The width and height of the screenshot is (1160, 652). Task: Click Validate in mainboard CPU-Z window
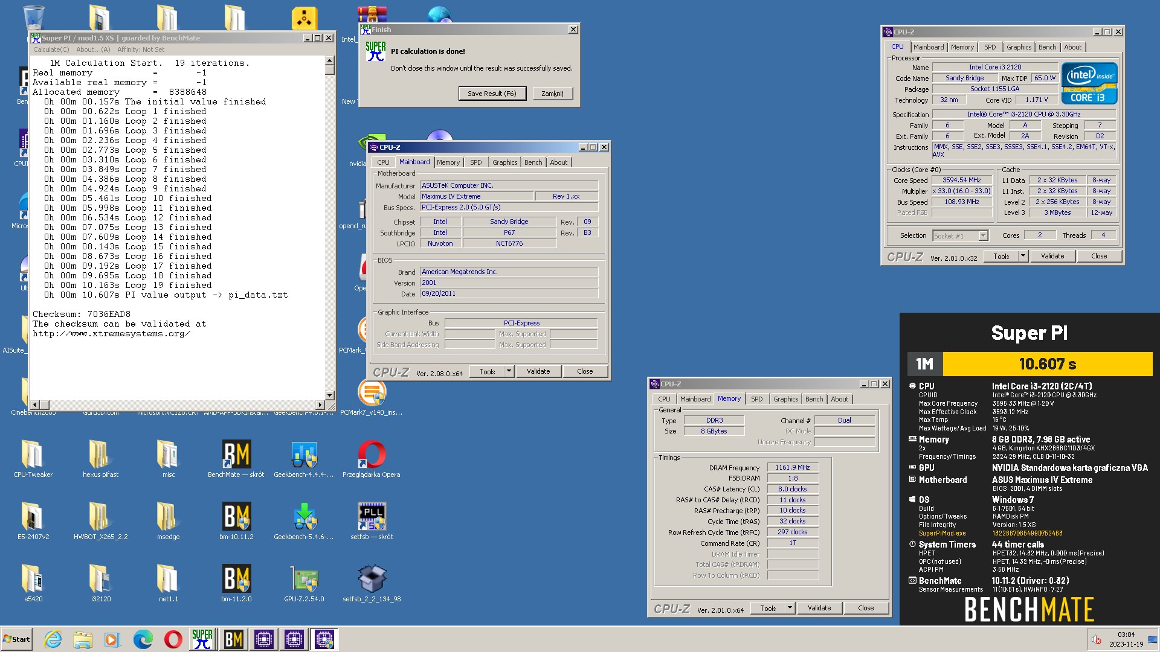(538, 371)
